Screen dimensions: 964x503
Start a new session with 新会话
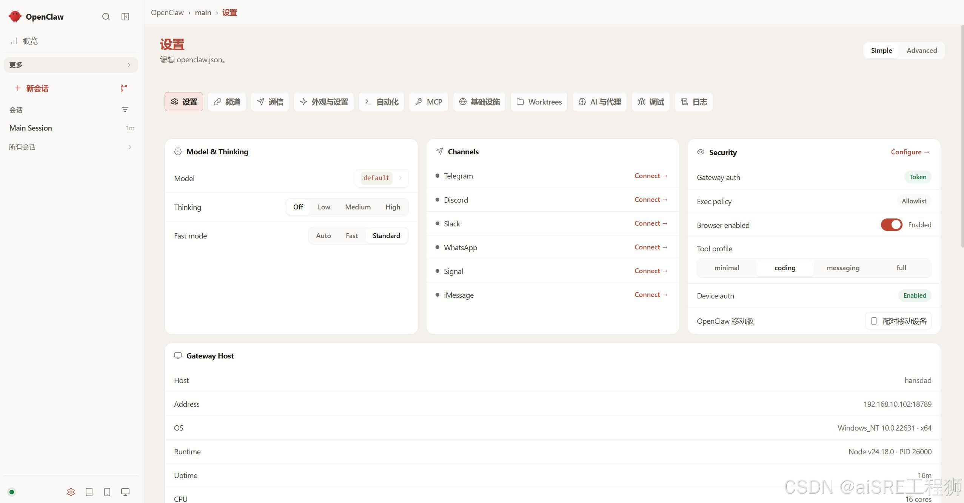(x=32, y=88)
